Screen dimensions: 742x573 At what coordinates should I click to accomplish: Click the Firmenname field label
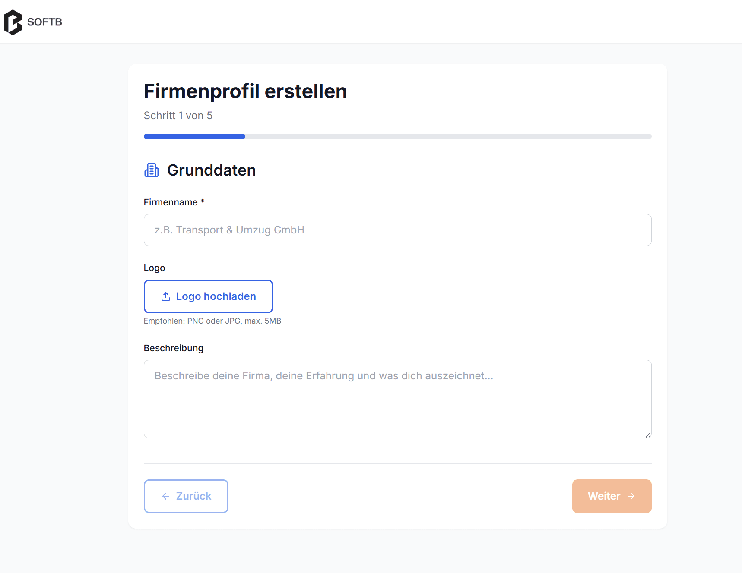pyautogui.click(x=171, y=202)
